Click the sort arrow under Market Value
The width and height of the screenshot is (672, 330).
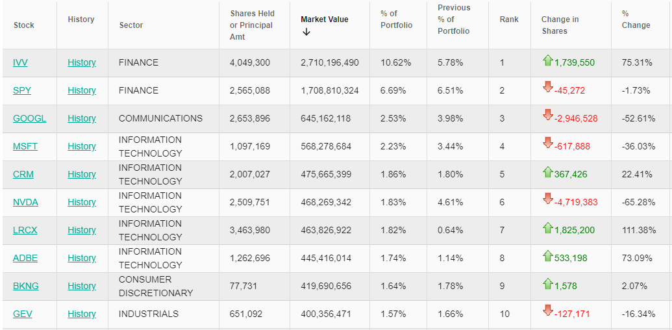(306, 32)
